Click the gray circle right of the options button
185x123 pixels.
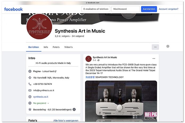(x=168, y=46)
